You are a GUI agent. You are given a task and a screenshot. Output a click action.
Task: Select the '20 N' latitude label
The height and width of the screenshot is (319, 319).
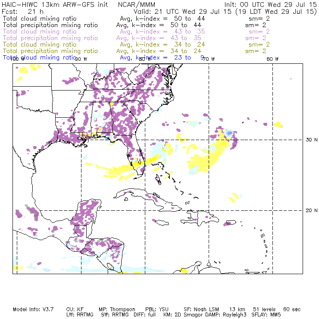coord(312,210)
